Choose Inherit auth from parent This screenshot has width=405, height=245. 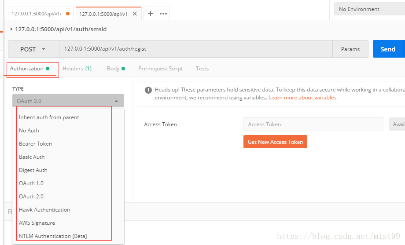point(68,117)
